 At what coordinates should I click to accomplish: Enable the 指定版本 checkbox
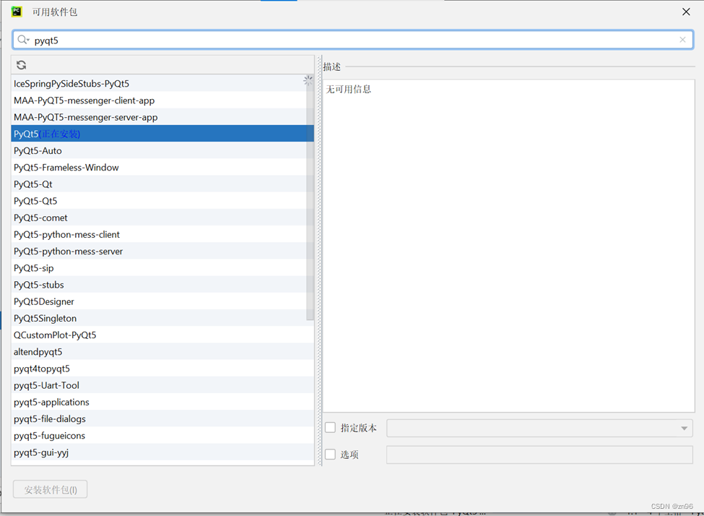click(330, 427)
